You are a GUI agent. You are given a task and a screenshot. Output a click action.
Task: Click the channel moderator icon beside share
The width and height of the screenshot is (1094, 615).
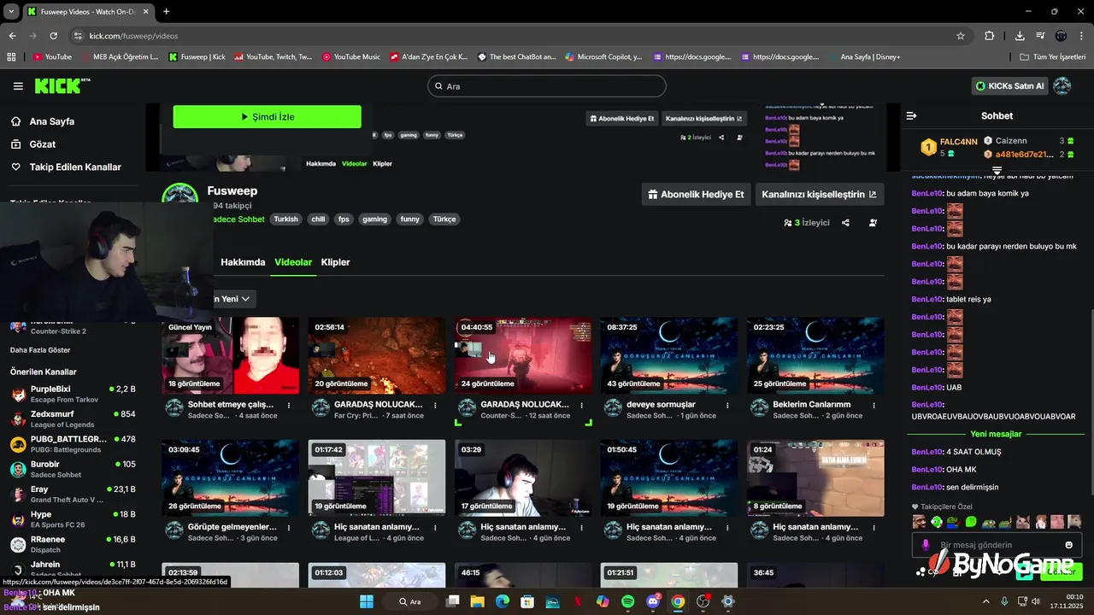[873, 222]
